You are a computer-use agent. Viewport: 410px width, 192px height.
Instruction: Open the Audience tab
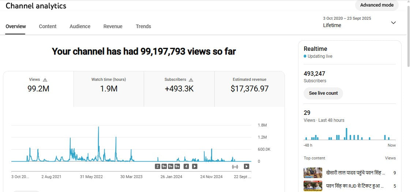(x=80, y=26)
